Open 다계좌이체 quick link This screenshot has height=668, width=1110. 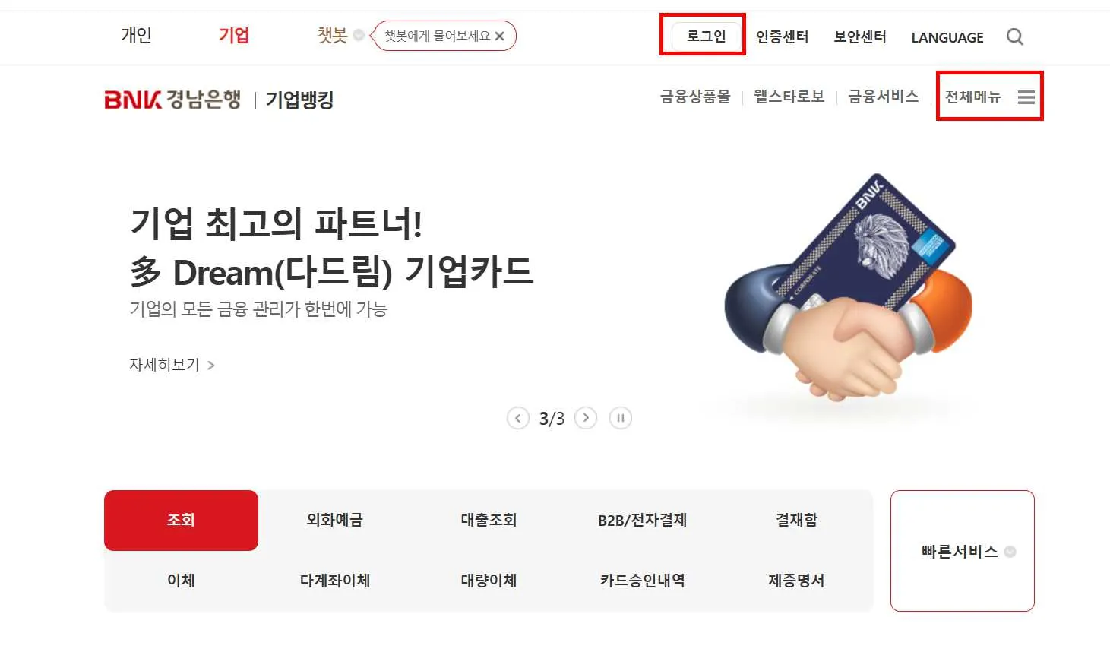point(335,581)
